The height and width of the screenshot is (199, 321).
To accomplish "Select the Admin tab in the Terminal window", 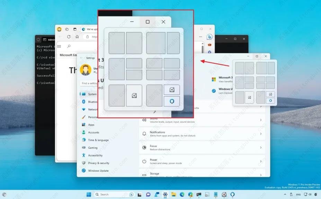I will [49, 40].
